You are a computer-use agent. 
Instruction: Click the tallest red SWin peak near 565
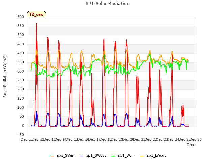coord(36,23)
